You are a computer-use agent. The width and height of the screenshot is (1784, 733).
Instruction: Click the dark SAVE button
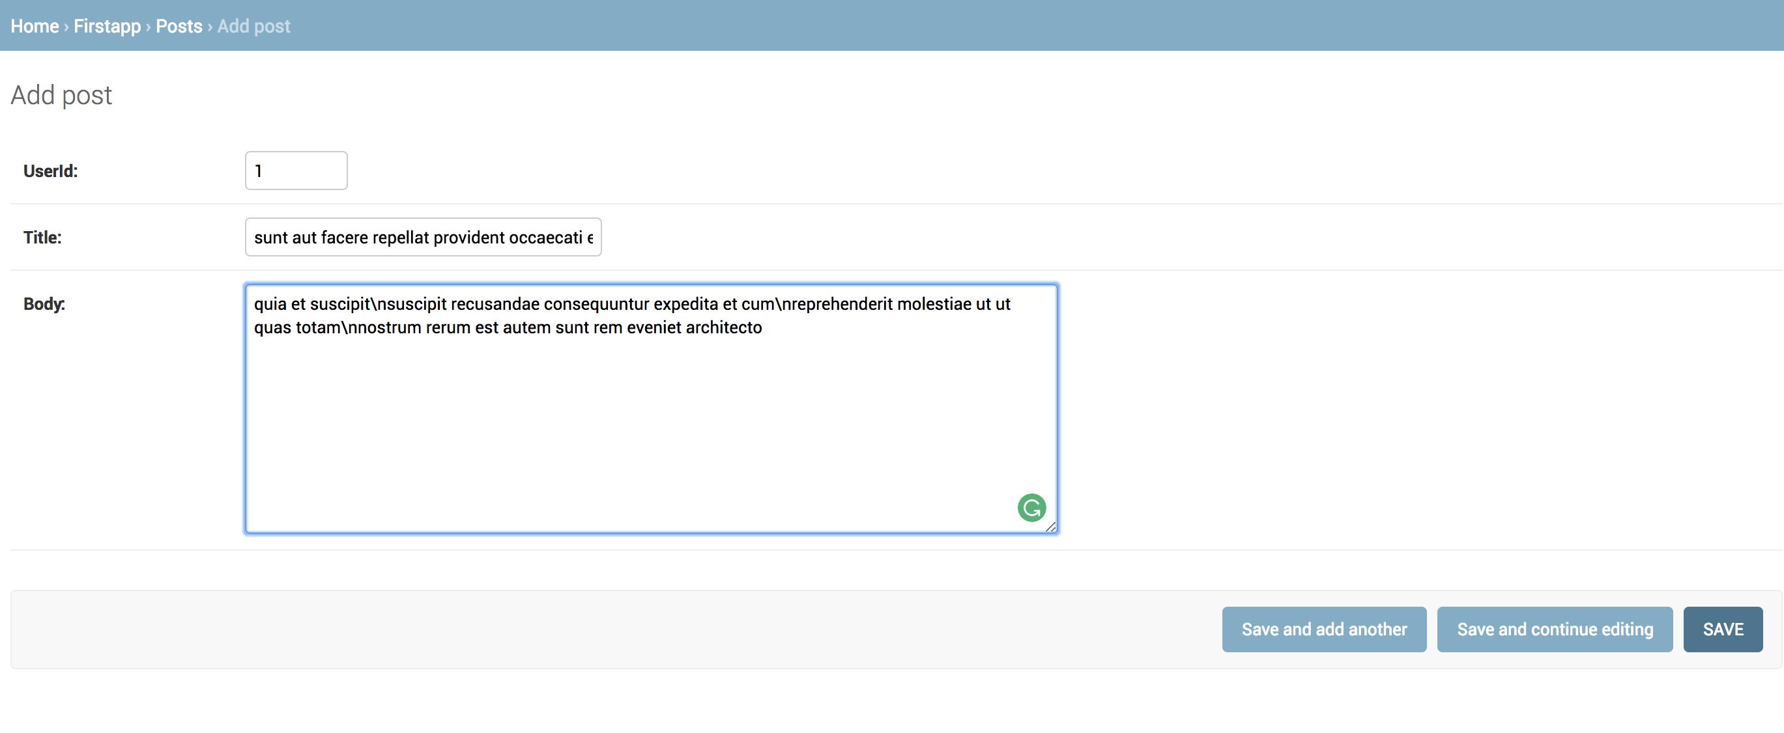(1722, 629)
